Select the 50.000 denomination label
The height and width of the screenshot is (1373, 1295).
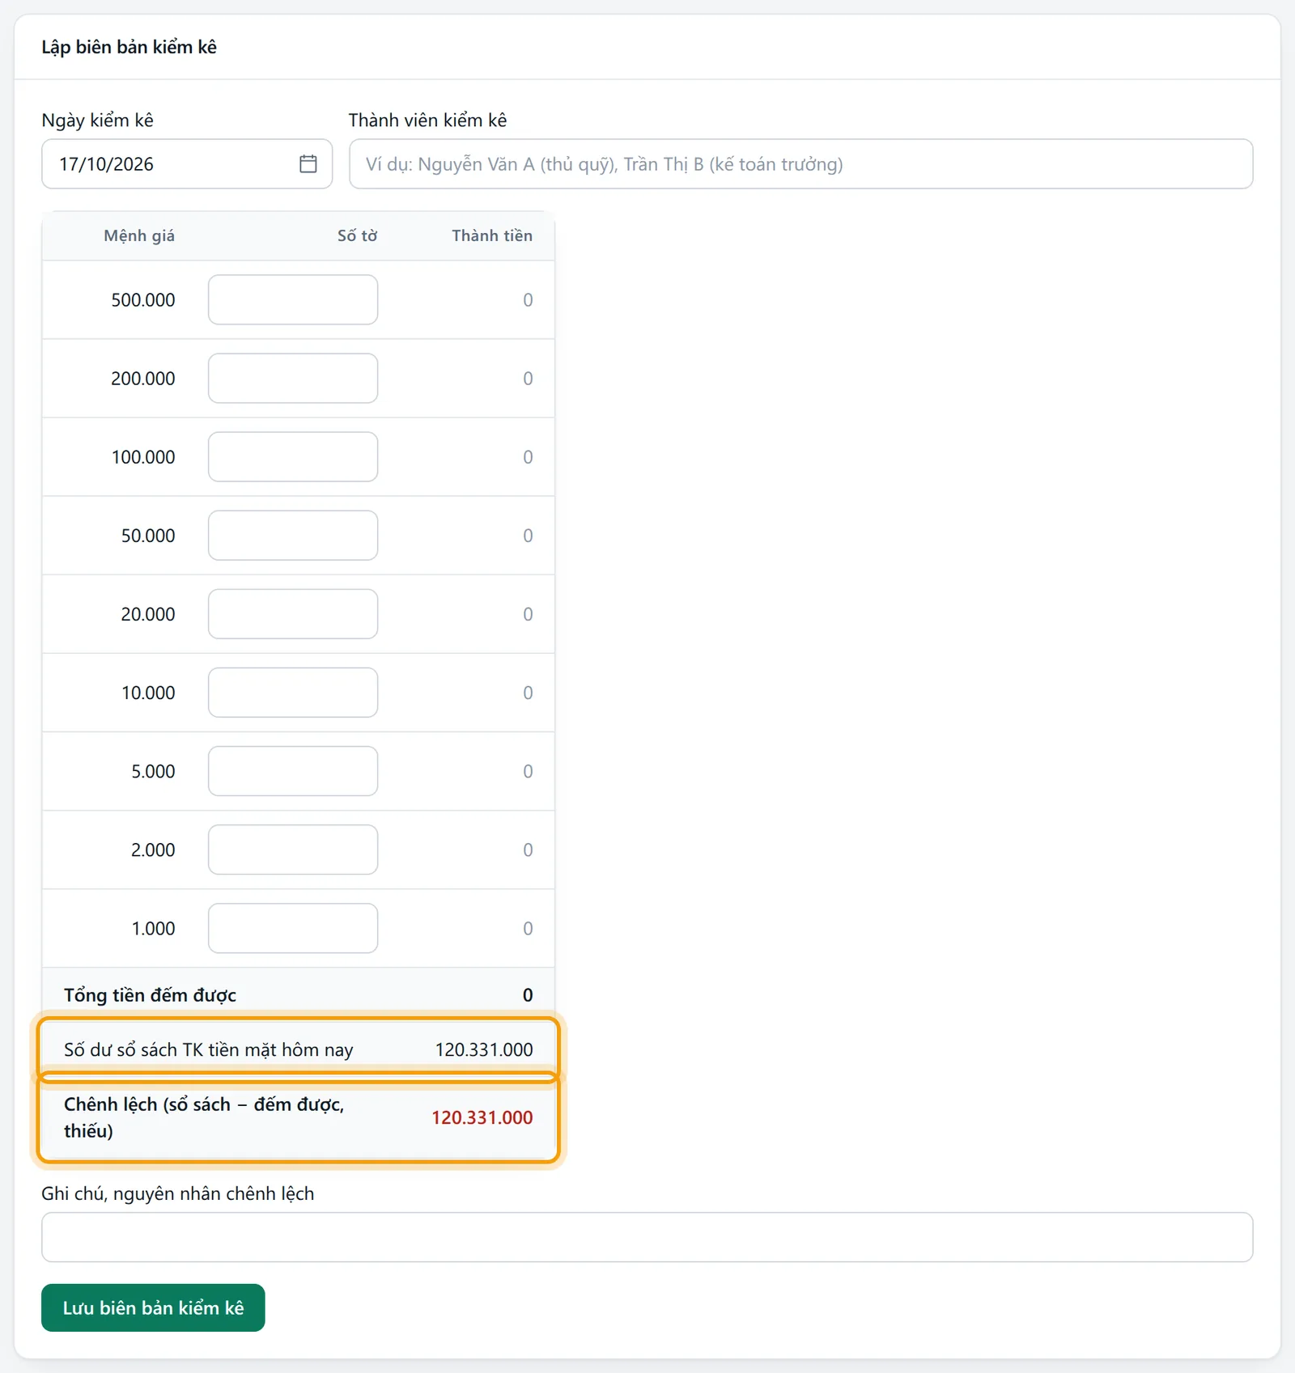point(148,535)
